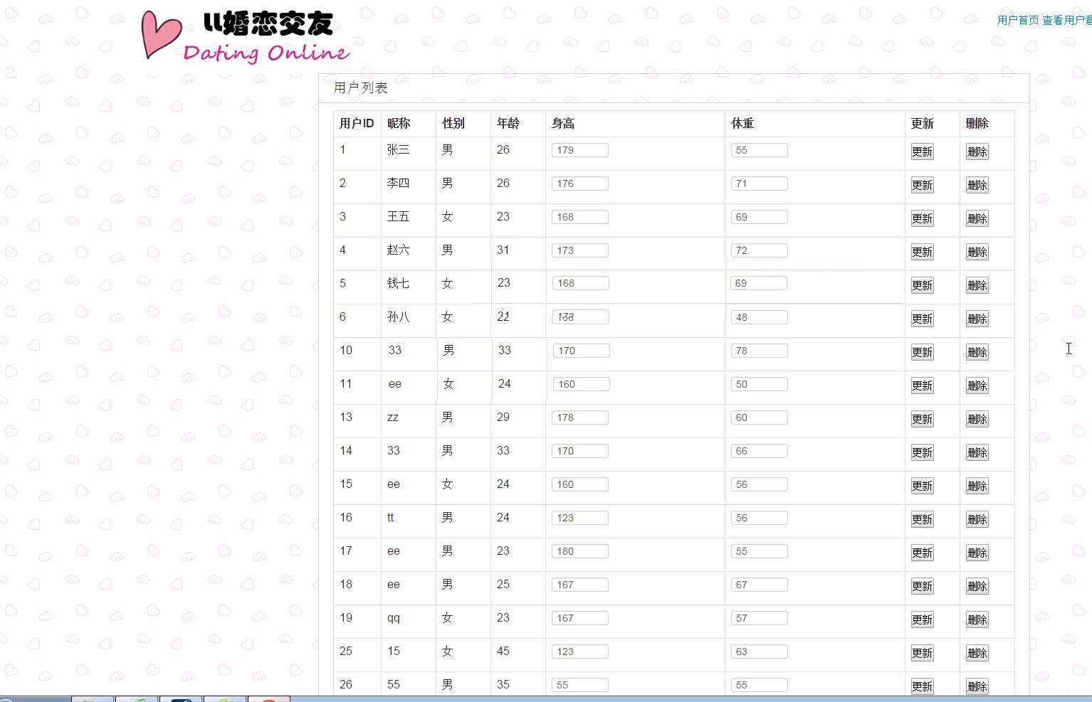Update user ID 15

click(x=922, y=486)
